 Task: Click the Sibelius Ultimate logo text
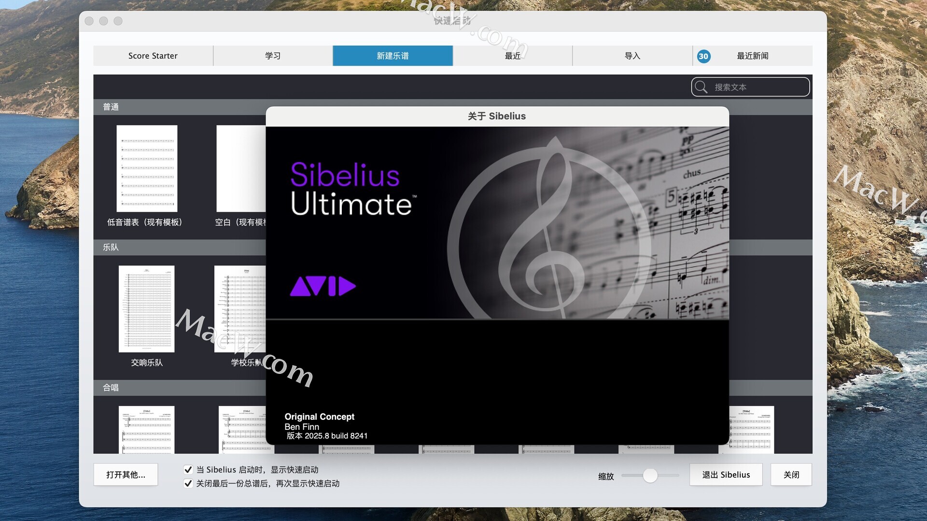pyautogui.click(x=353, y=189)
